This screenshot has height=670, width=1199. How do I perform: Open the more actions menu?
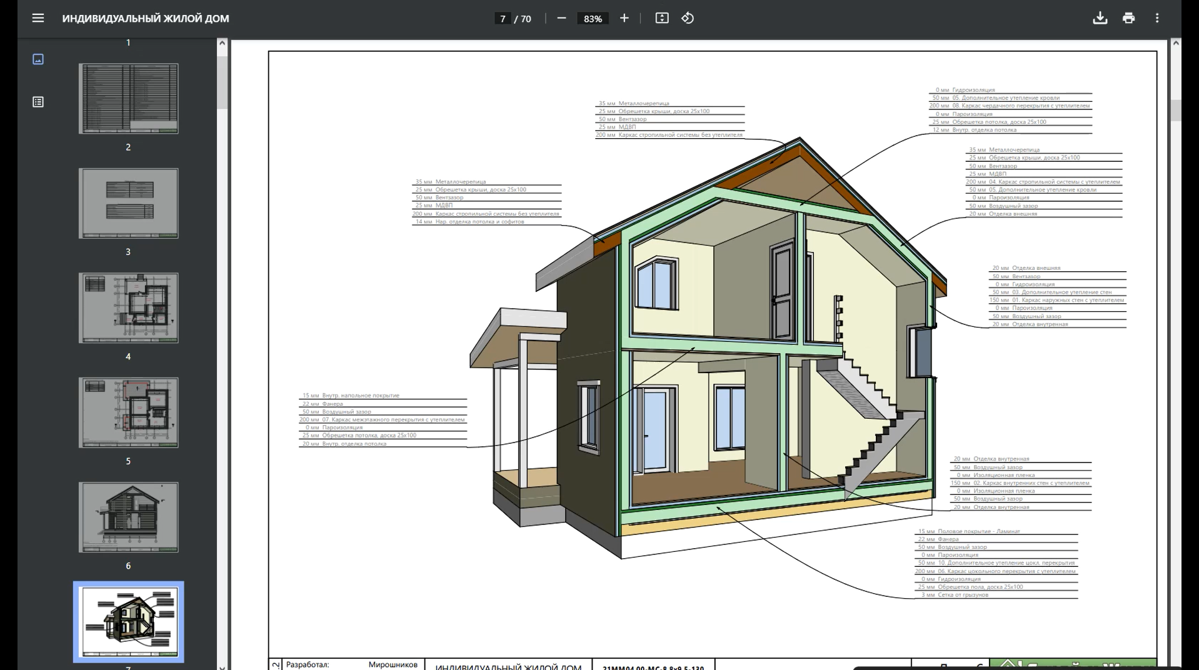click(1157, 18)
